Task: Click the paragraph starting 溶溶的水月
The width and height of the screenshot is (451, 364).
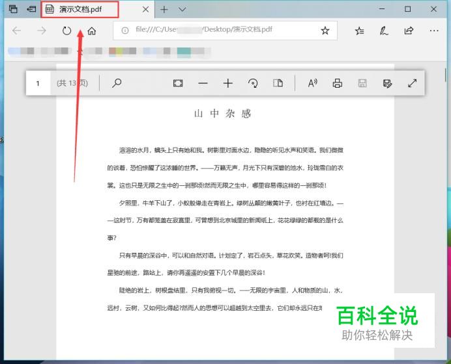Action: coord(225,168)
